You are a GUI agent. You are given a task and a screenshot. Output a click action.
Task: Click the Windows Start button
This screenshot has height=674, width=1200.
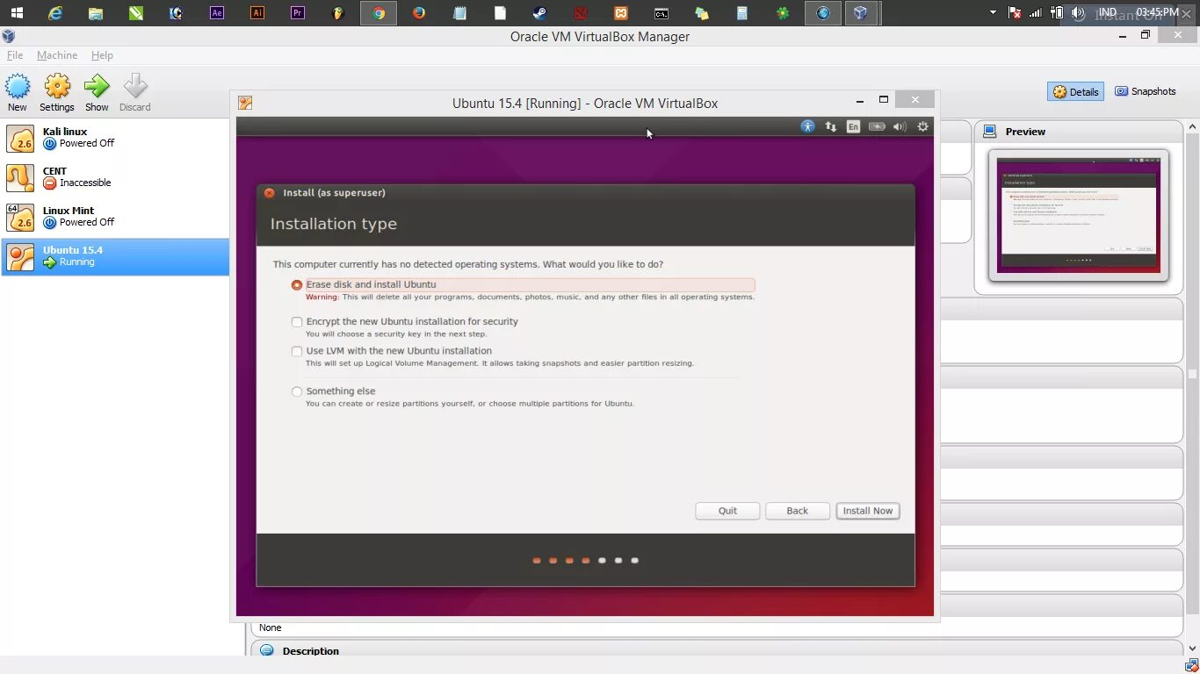17,13
